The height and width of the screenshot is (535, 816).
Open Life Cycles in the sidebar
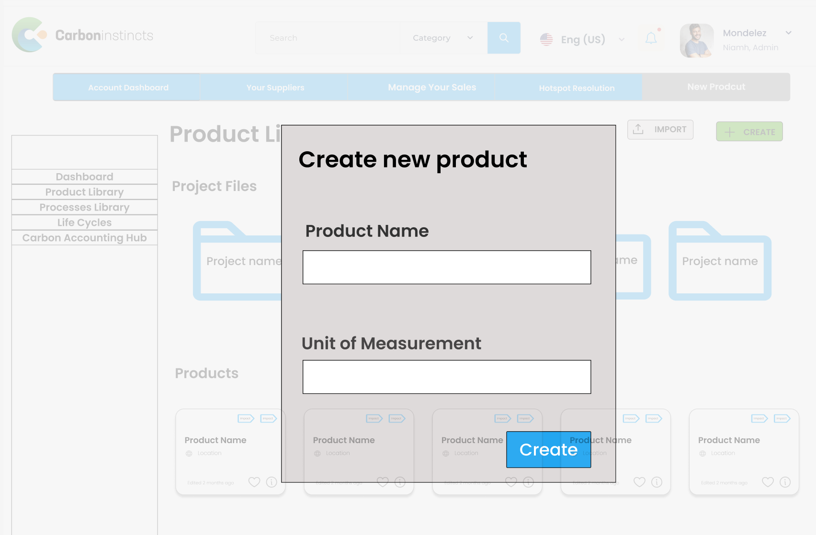(x=85, y=223)
